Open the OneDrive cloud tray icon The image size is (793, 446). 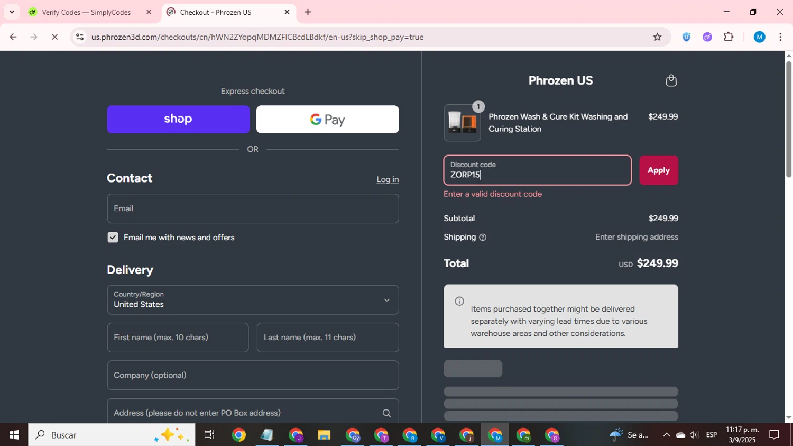(x=680, y=435)
